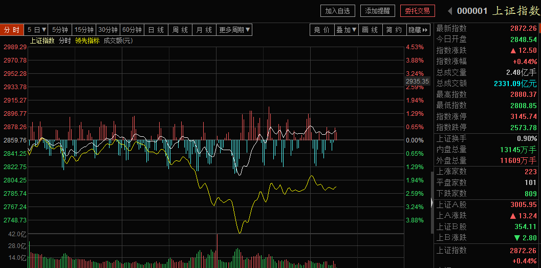541x268 pixels.
Task: Click the 最低指数 value 2808.85
Action: [524, 106]
